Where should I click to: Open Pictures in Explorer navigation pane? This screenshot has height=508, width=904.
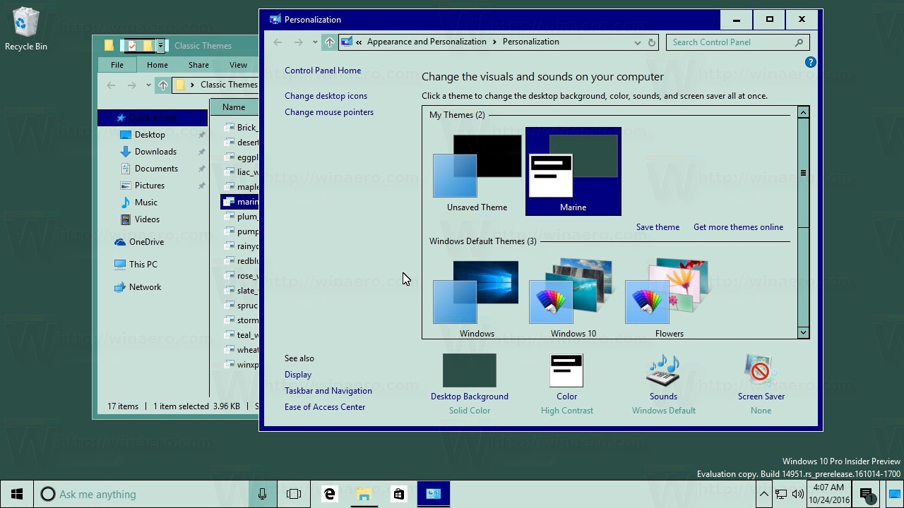point(150,186)
